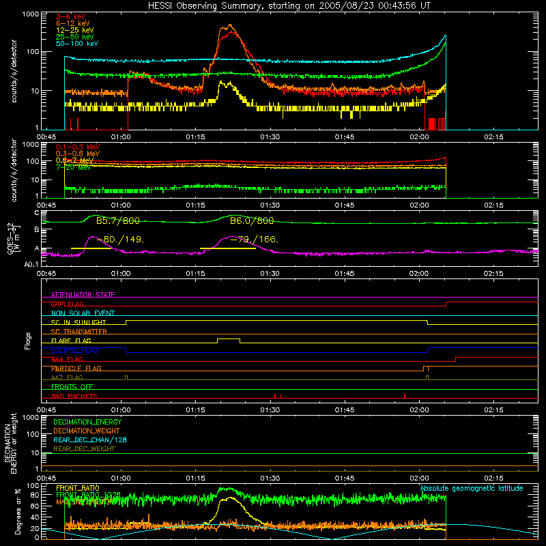Click the BAD_PACKETS flag label

click(x=74, y=397)
